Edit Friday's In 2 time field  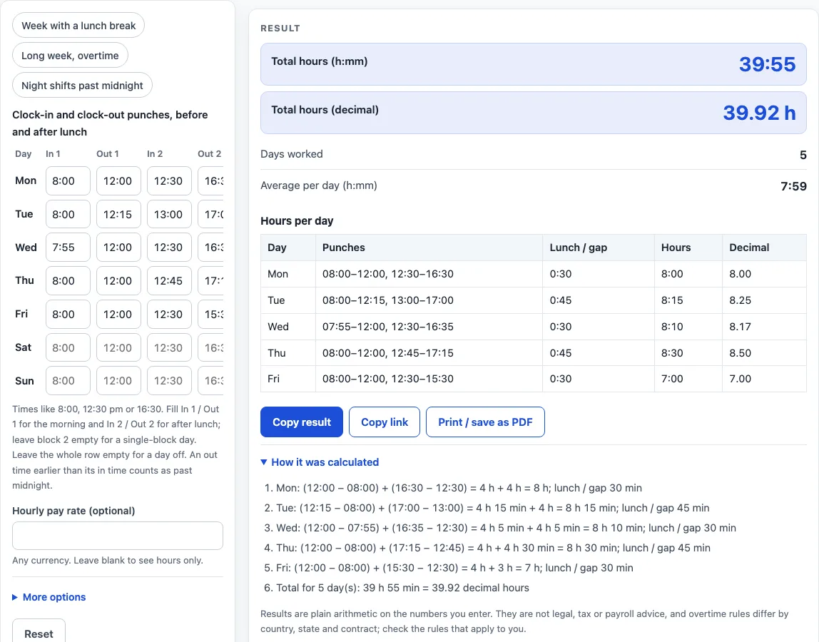(x=169, y=315)
